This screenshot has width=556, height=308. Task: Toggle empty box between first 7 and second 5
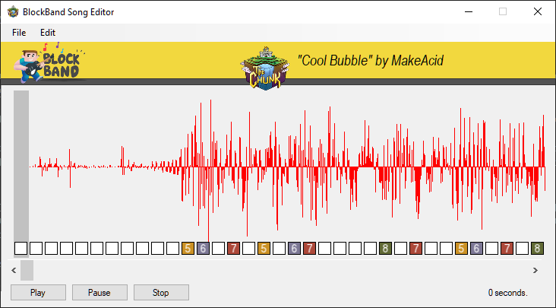point(248,249)
